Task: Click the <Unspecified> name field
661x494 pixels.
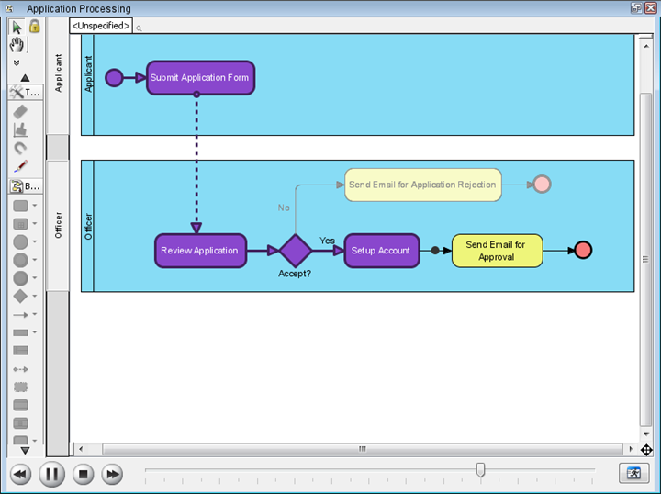Action: [x=101, y=26]
